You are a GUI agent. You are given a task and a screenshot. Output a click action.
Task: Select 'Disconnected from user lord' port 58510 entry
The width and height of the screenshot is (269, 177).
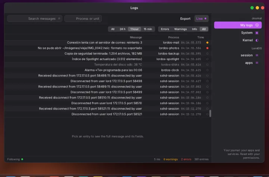(108, 103)
